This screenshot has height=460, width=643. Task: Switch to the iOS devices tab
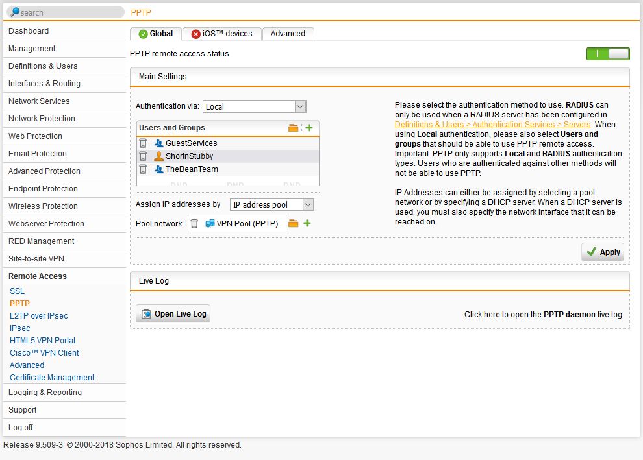(x=222, y=33)
